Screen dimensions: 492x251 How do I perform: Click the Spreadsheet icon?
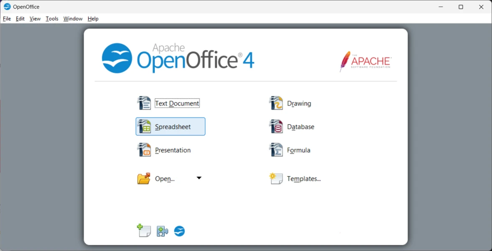click(144, 126)
